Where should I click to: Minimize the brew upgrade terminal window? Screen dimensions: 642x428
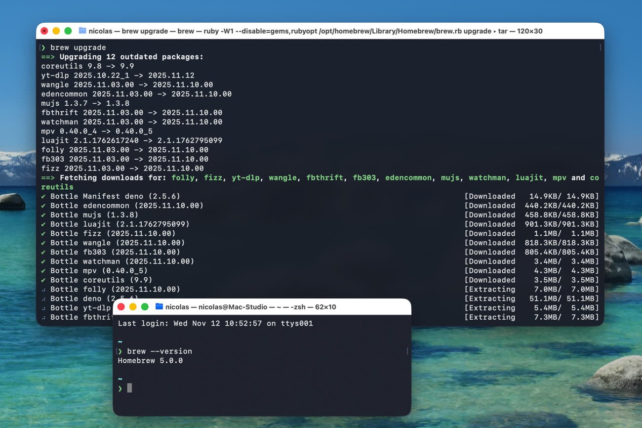pos(56,31)
